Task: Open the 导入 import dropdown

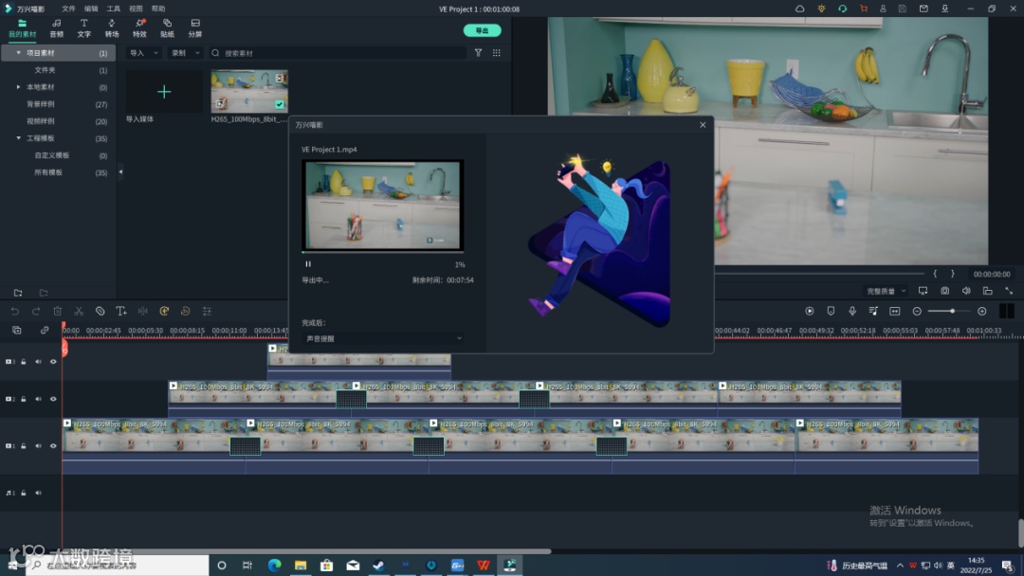Action: click(144, 53)
